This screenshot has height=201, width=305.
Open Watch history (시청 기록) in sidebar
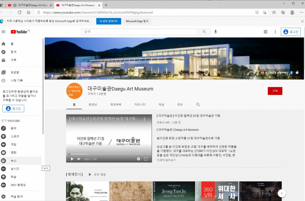coord(21,80)
